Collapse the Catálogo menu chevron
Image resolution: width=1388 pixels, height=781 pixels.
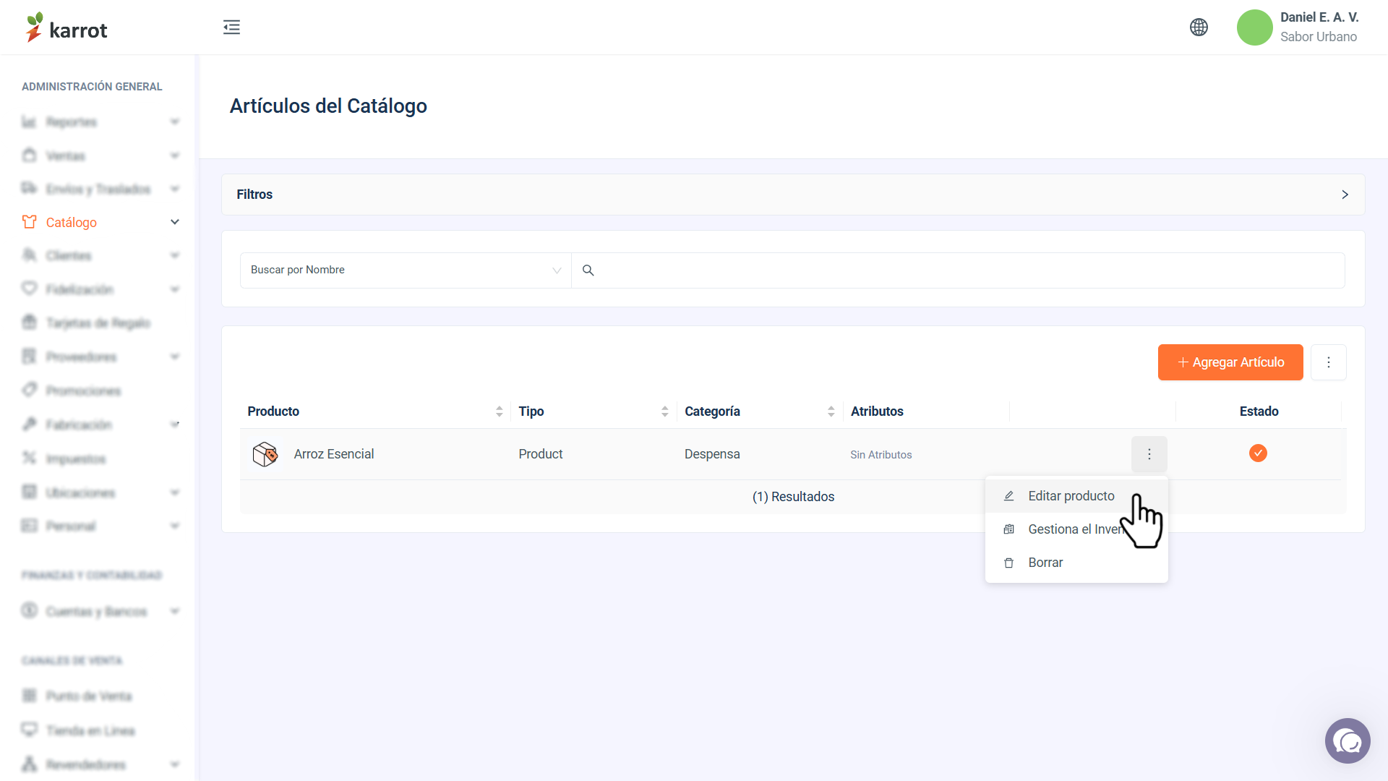point(174,222)
